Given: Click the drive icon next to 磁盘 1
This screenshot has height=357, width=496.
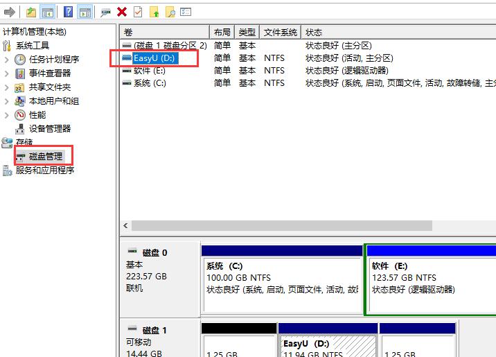Looking at the screenshot, I should pos(132,329).
